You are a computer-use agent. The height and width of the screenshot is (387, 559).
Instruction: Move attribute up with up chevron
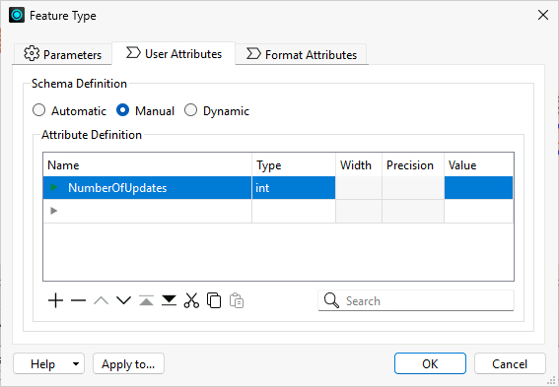(x=101, y=301)
